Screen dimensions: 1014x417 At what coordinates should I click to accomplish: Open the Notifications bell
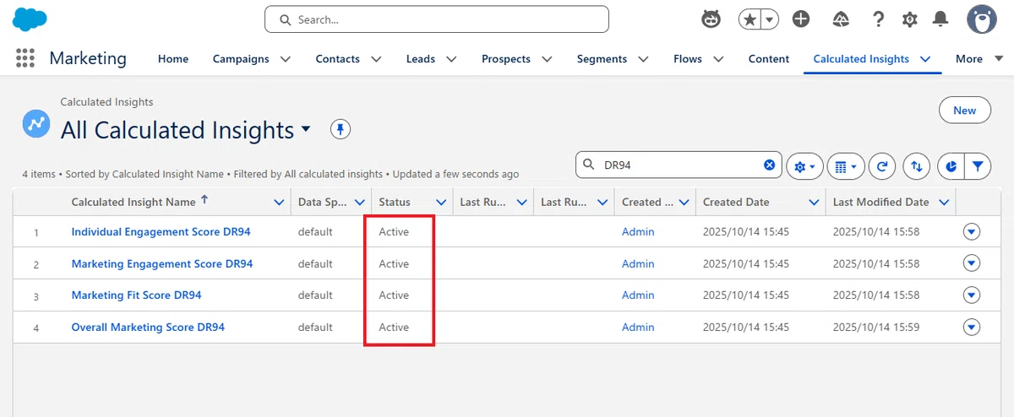tap(940, 19)
